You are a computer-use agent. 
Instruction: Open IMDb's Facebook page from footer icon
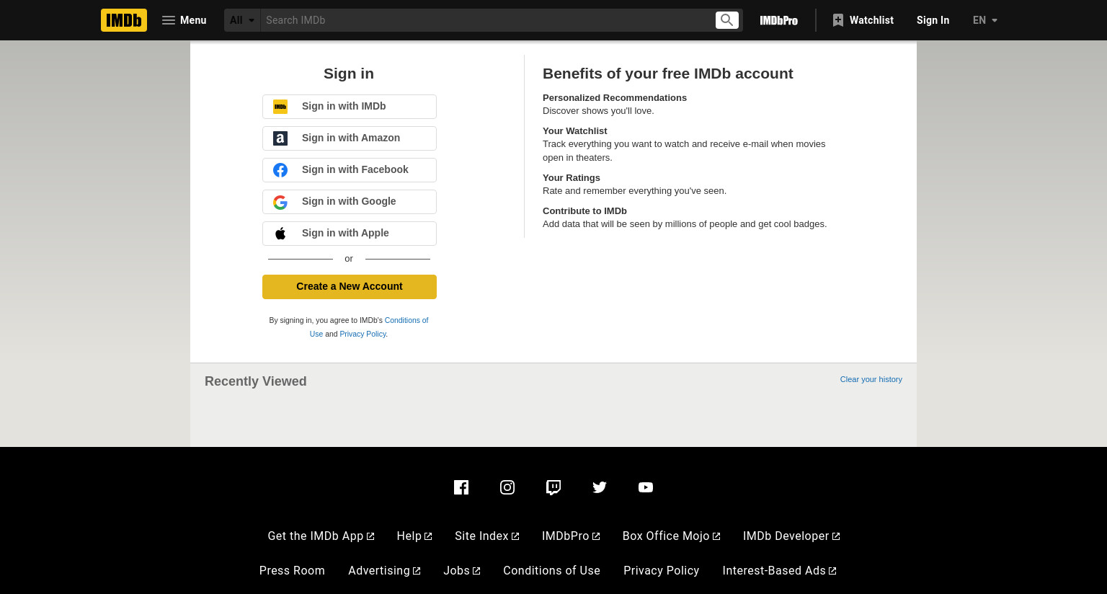tap(461, 487)
